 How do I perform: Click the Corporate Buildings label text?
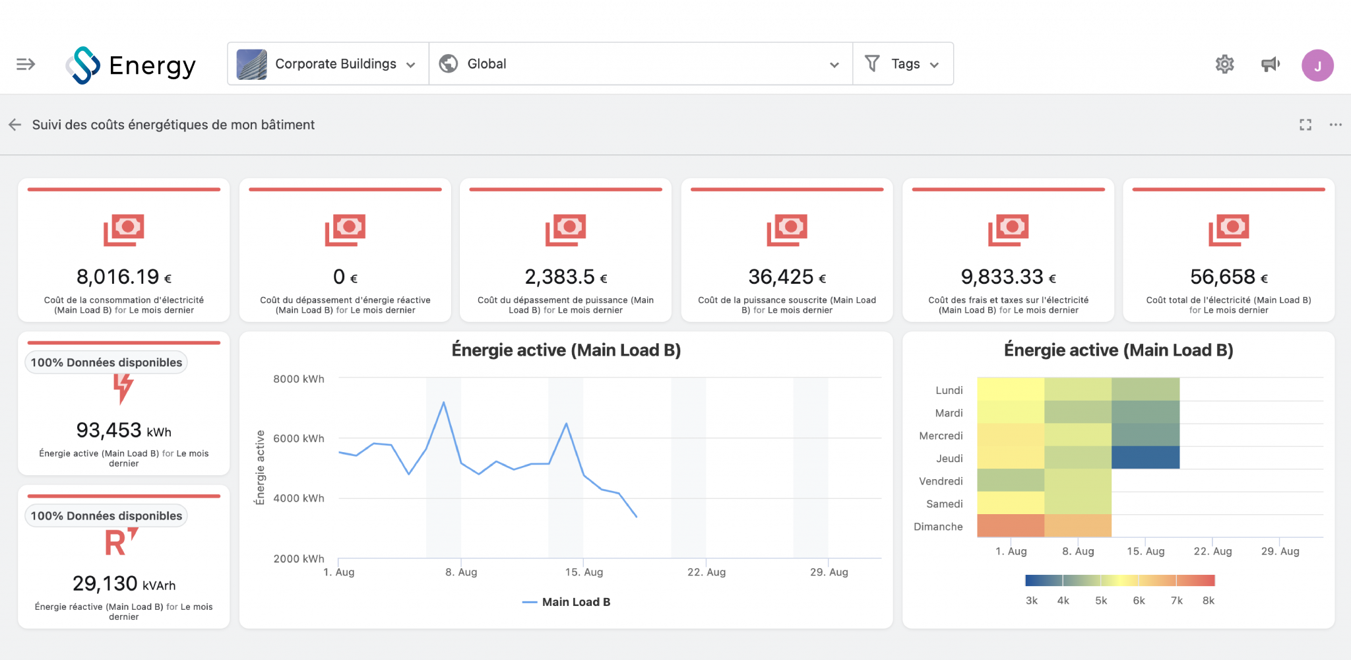point(336,64)
